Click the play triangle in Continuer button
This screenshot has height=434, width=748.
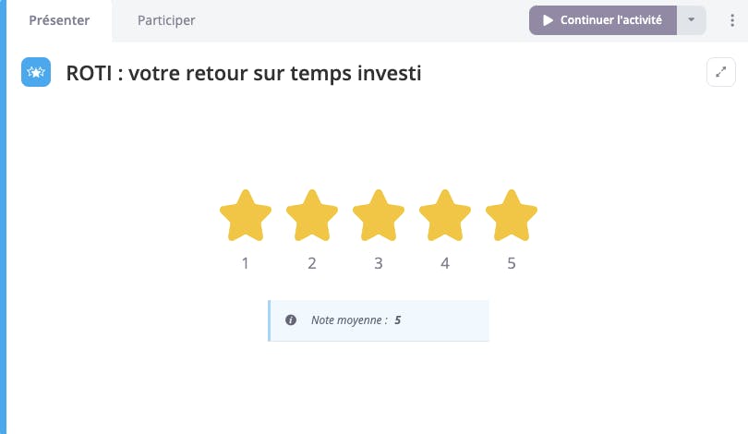pyautogui.click(x=549, y=20)
